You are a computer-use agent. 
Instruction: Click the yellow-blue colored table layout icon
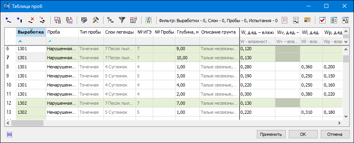307,20
